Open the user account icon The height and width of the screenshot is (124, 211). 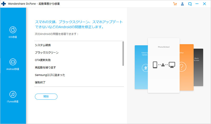pos(182,4)
